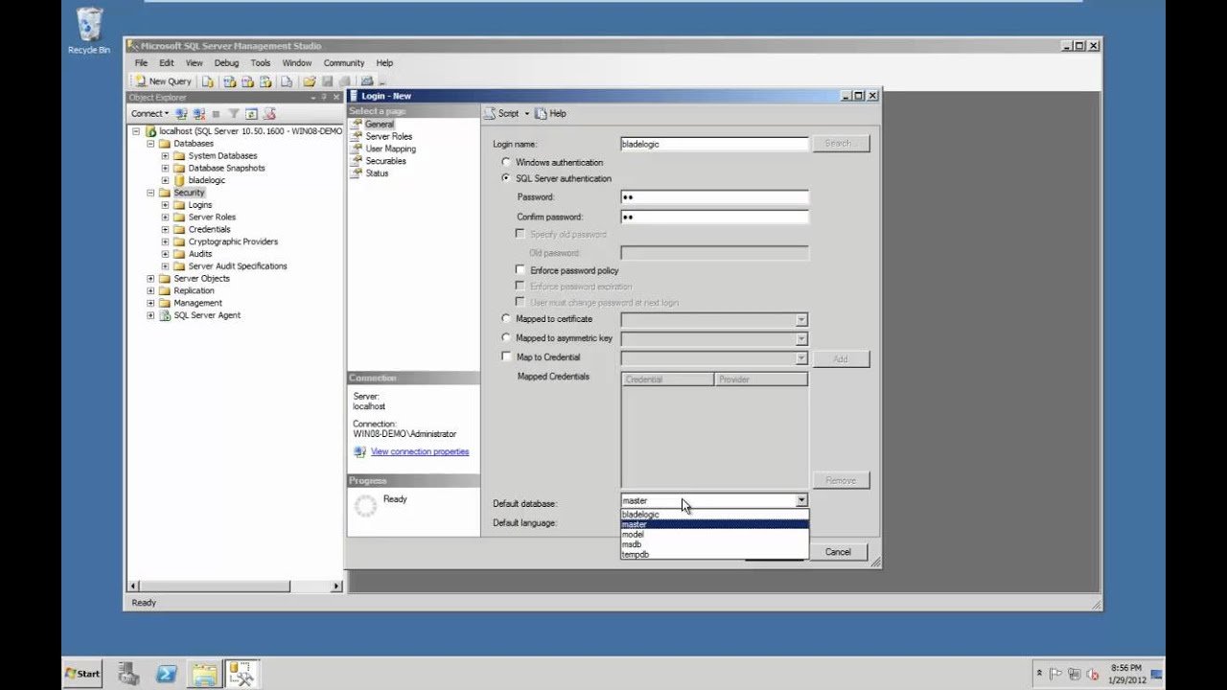The height and width of the screenshot is (690, 1227).
Task: Open Server Manager from the taskbar
Action: [129, 674]
